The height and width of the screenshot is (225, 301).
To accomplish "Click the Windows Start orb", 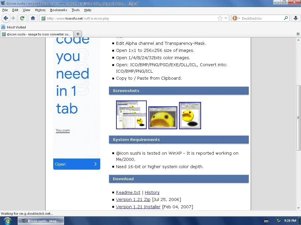I will pyautogui.click(x=7, y=221).
